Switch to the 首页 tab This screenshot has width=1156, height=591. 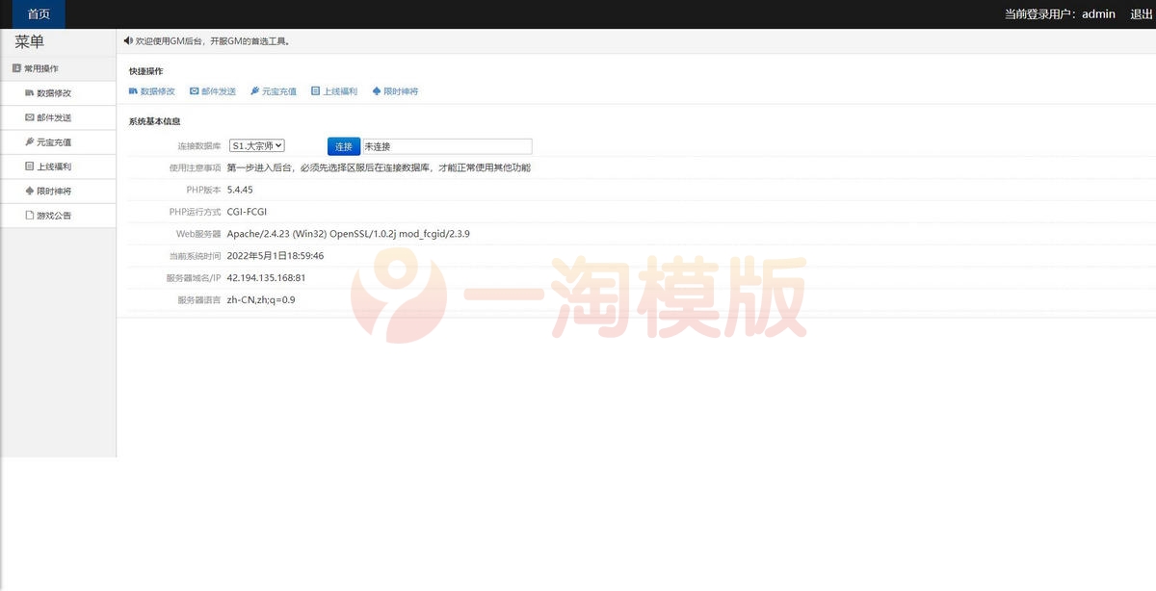tap(38, 13)
